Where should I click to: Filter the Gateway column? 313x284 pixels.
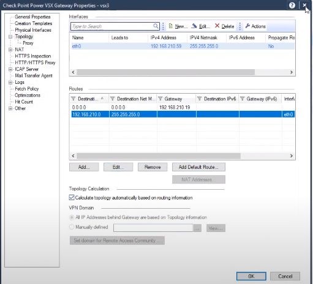[x=160, y=99]
